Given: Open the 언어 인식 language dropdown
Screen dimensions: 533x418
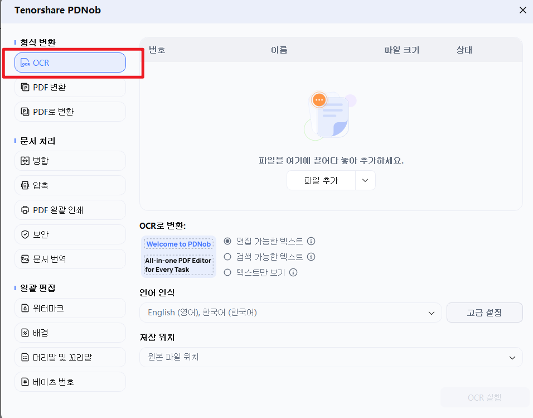Looking at the screenshot, I should [290, 313].
